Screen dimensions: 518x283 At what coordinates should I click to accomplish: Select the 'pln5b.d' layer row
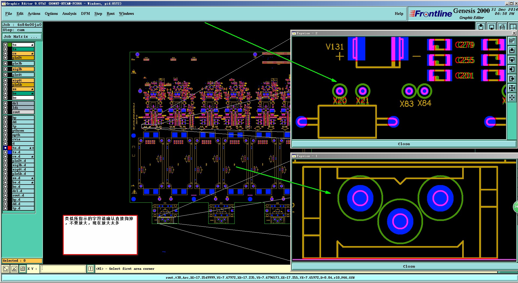coord(23,174)
